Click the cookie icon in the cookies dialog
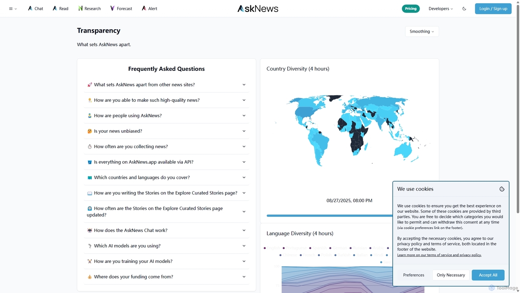This screenshot has width=520, height=293. tap(502, 189)
